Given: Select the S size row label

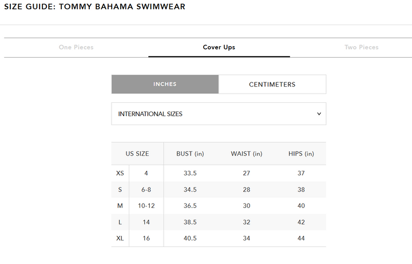Looking at the screenshot, I should [120, 190].
